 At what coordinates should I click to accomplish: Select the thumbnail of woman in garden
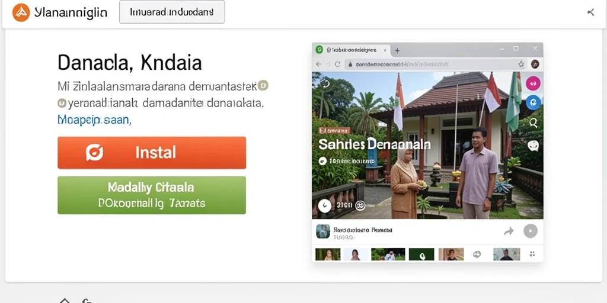point(328,254)
